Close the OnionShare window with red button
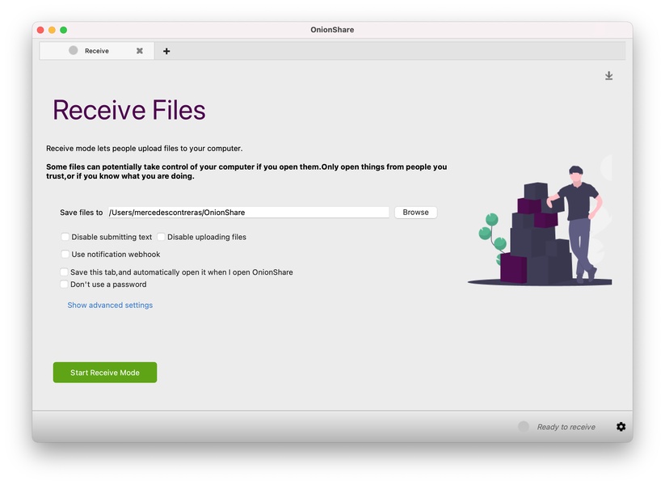Image resolution: width=665 pixels, height=485 pixels. [x=40, y=30]
